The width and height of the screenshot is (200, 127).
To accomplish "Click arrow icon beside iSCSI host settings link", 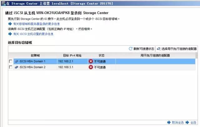I will coord(10,34).
